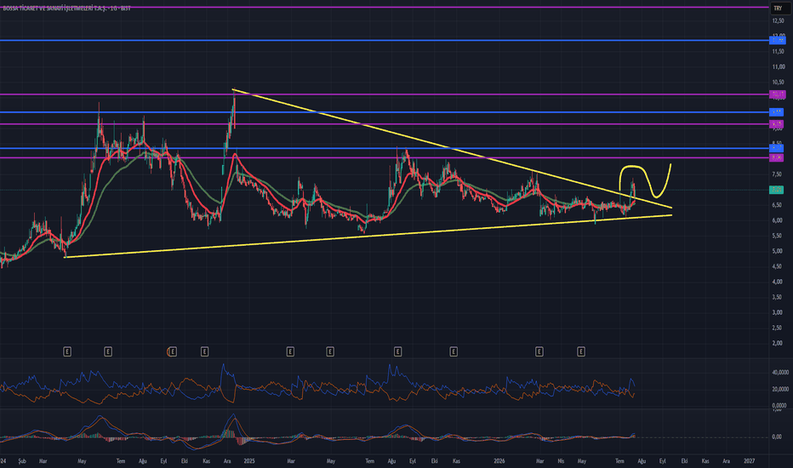Open the earnings E marker near August 2025
The image size is (793, 468).
click(x=398, y=351)
